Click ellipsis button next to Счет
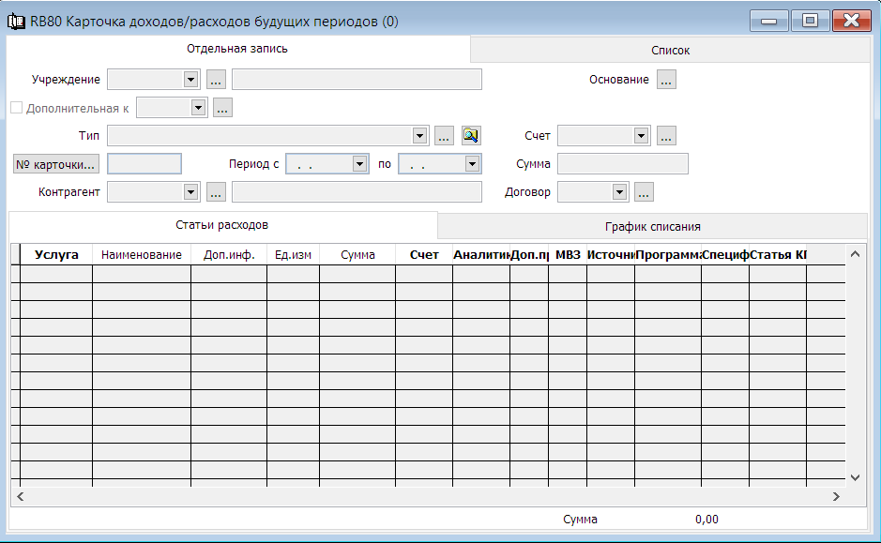Image resolution: width=881 pixels, height=543 pixels. (666, 136)
